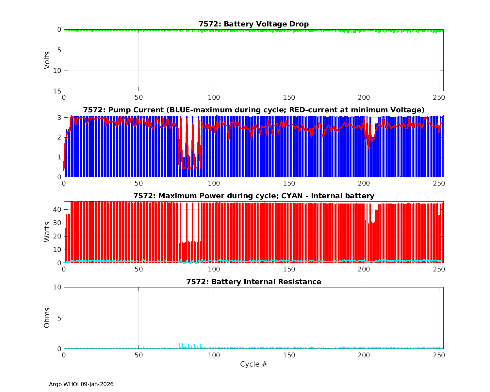Select the 50 tick below Maximum Power chart
The image size is (490, 392).
click(x=139, y=269)
